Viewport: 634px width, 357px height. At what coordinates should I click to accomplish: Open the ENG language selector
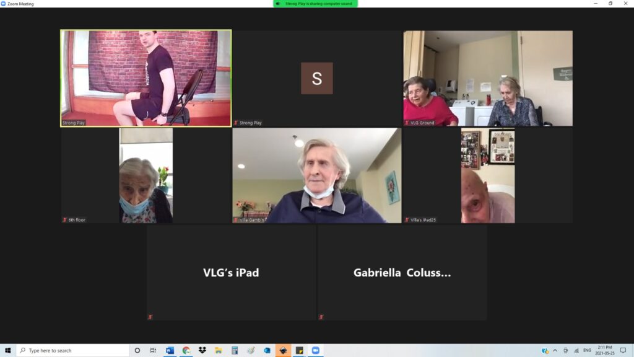586,350
